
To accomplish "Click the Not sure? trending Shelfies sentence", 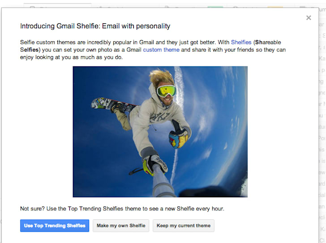I will (x=122, y=208).
